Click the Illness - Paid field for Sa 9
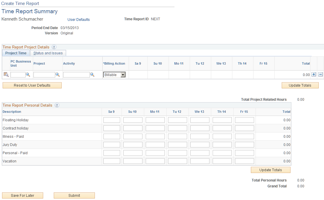Screen dimensions: 324x200 coord(111,136)
